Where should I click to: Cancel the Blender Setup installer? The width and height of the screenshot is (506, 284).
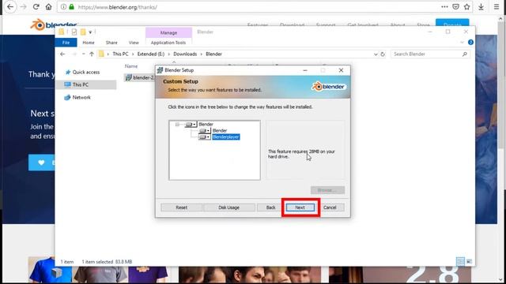(x=330, y=207)
